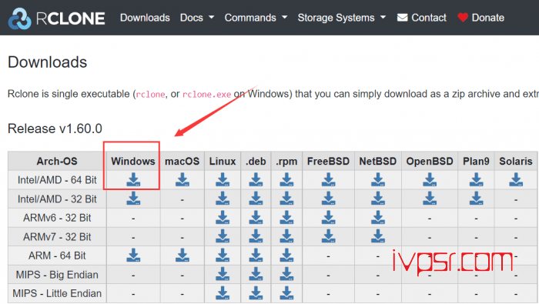539x304 pixels.
Task: Download Linux Intel/AMD 64 Bit build
Action: 223,179
